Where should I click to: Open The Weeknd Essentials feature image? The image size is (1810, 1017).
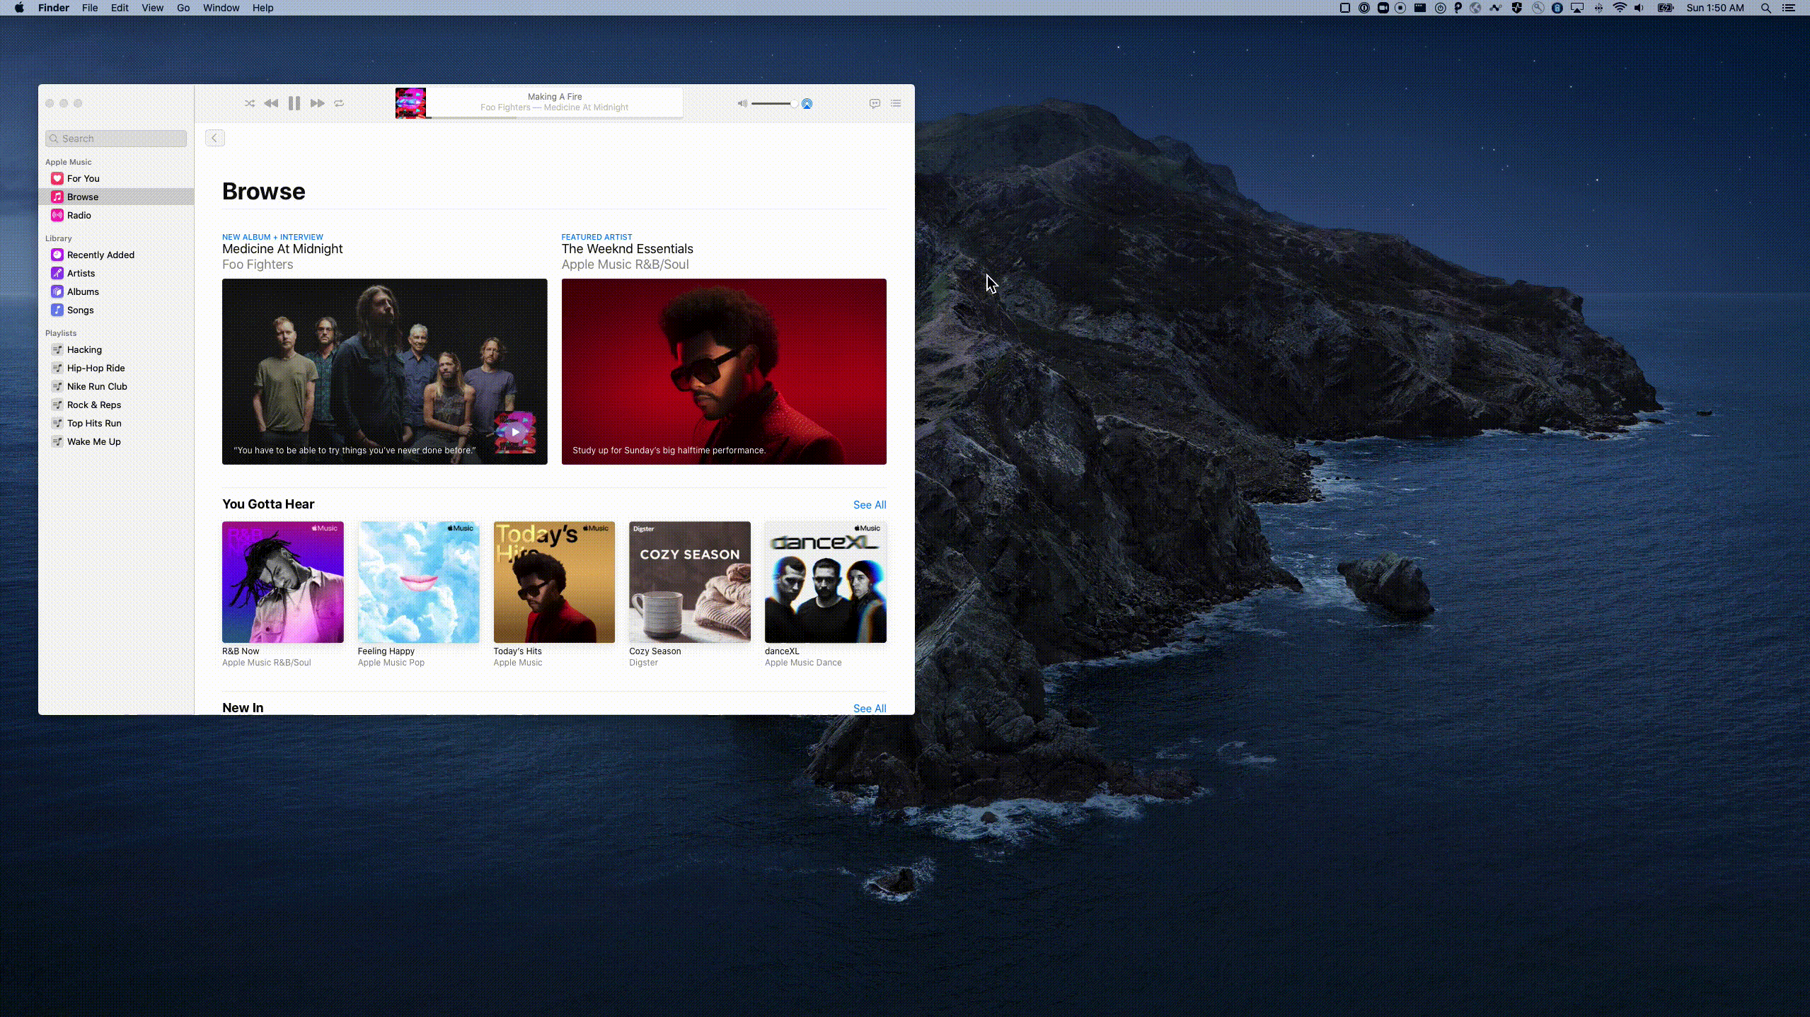click(723, 371)
